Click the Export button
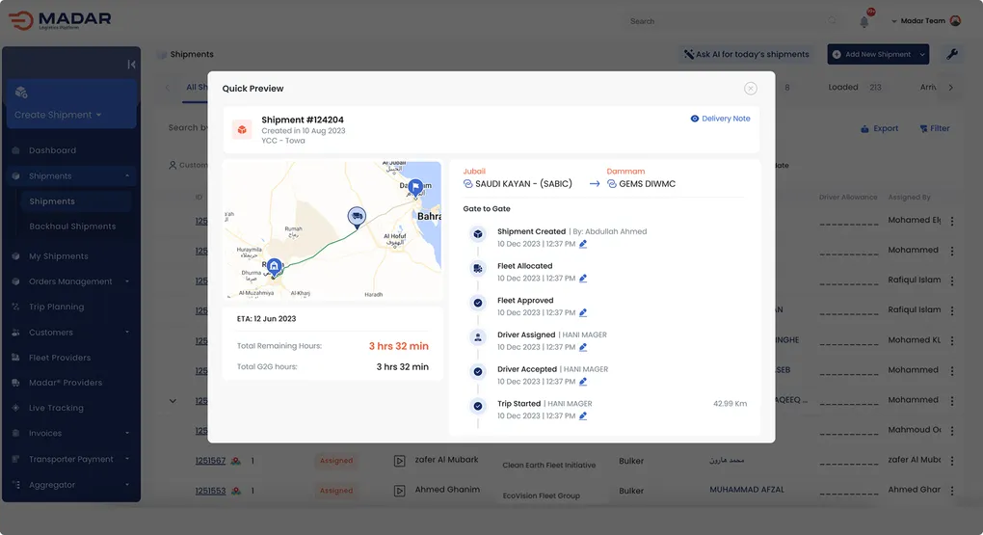 (879, 128)
